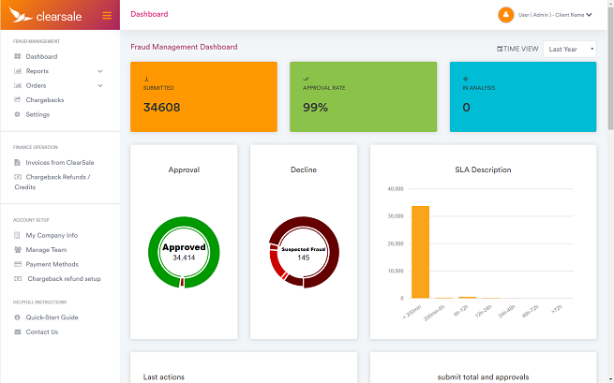614x383 pixels.
Task: Click the ClearSale bird logo
Action: (x=21, y=15)
